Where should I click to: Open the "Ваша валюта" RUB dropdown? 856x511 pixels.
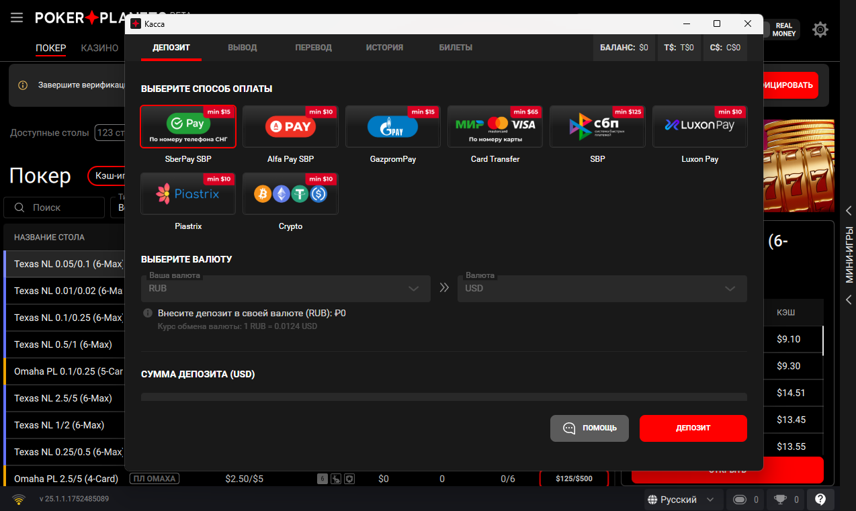tap(286, 287)
